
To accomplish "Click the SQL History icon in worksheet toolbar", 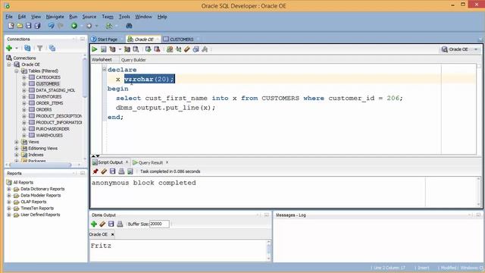I will point(196,49).
